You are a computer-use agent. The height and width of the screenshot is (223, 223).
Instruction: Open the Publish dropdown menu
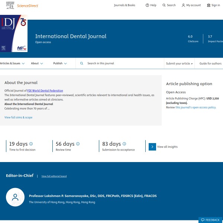60,64
